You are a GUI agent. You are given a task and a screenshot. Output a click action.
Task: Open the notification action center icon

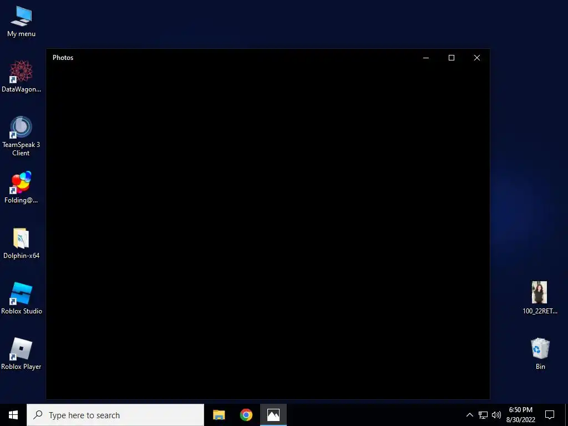[x=550, y=415]
